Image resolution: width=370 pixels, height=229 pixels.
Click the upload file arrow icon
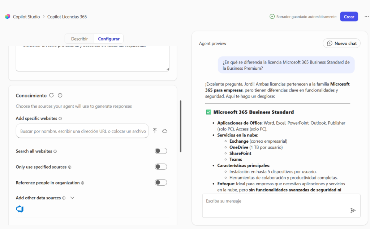tap(155, 131)
